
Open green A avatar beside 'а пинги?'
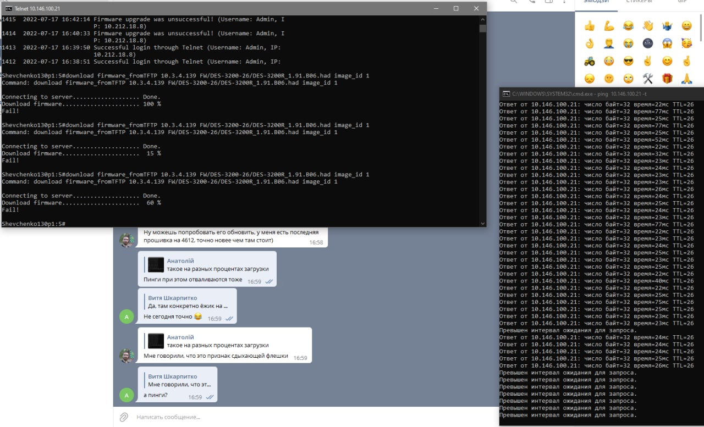point(127,394)
